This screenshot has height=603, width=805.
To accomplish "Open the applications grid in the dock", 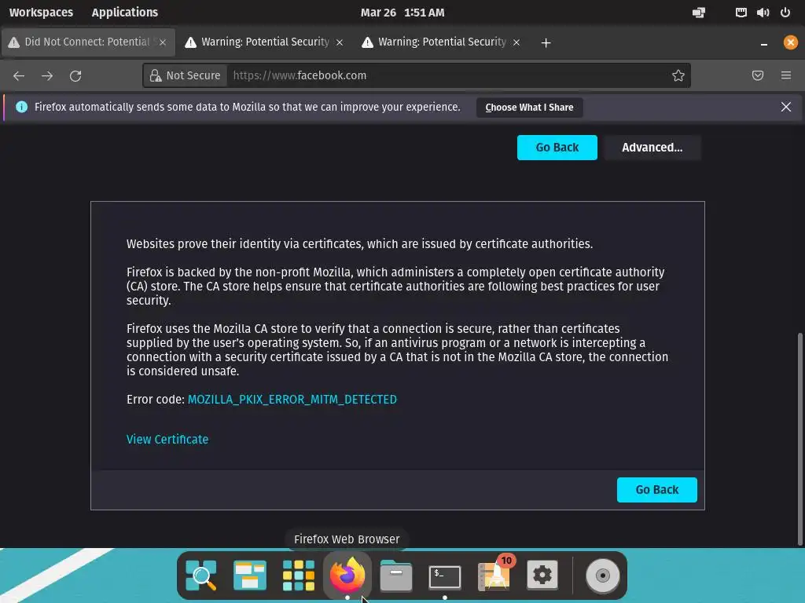I will (x=298, y=576).
